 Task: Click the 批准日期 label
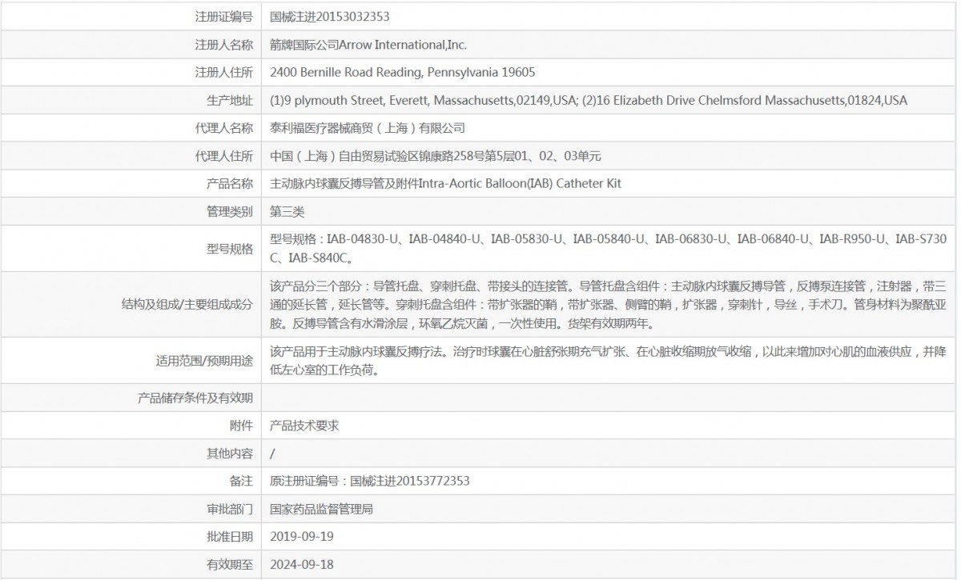pos(230,536)
